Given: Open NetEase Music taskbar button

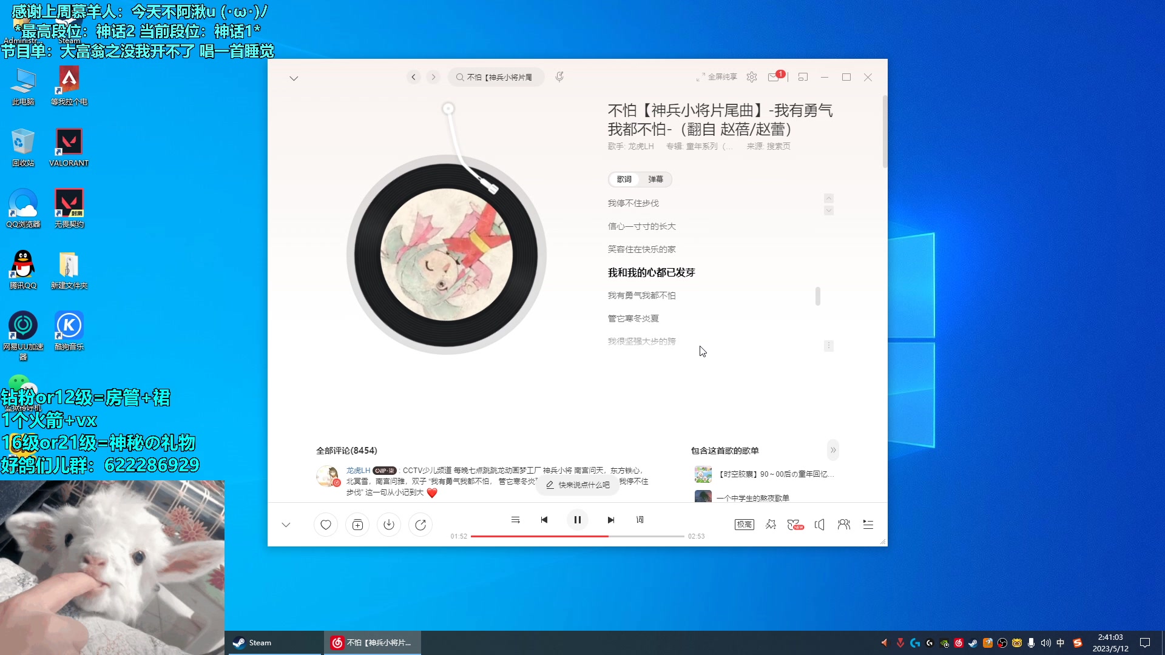Looking at the screenshot, I should pos(373,643).
